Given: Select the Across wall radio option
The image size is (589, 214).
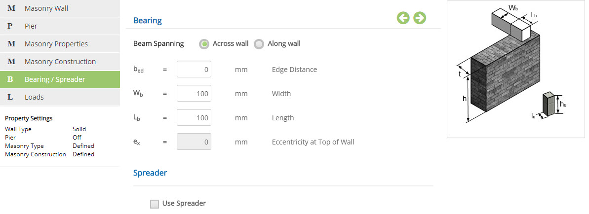Looking at the screenshot, I should [204, 44].
